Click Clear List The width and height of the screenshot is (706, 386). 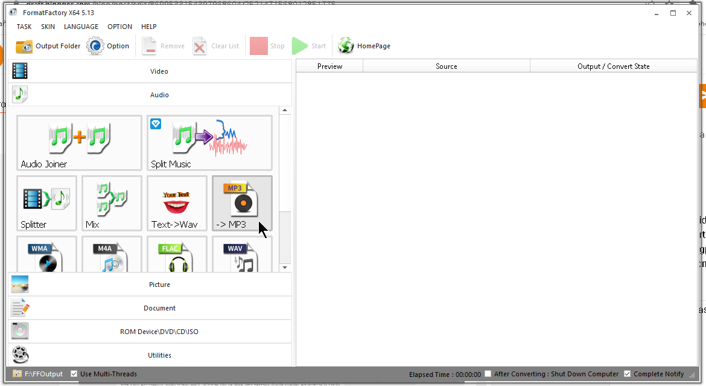pos(216,46)
